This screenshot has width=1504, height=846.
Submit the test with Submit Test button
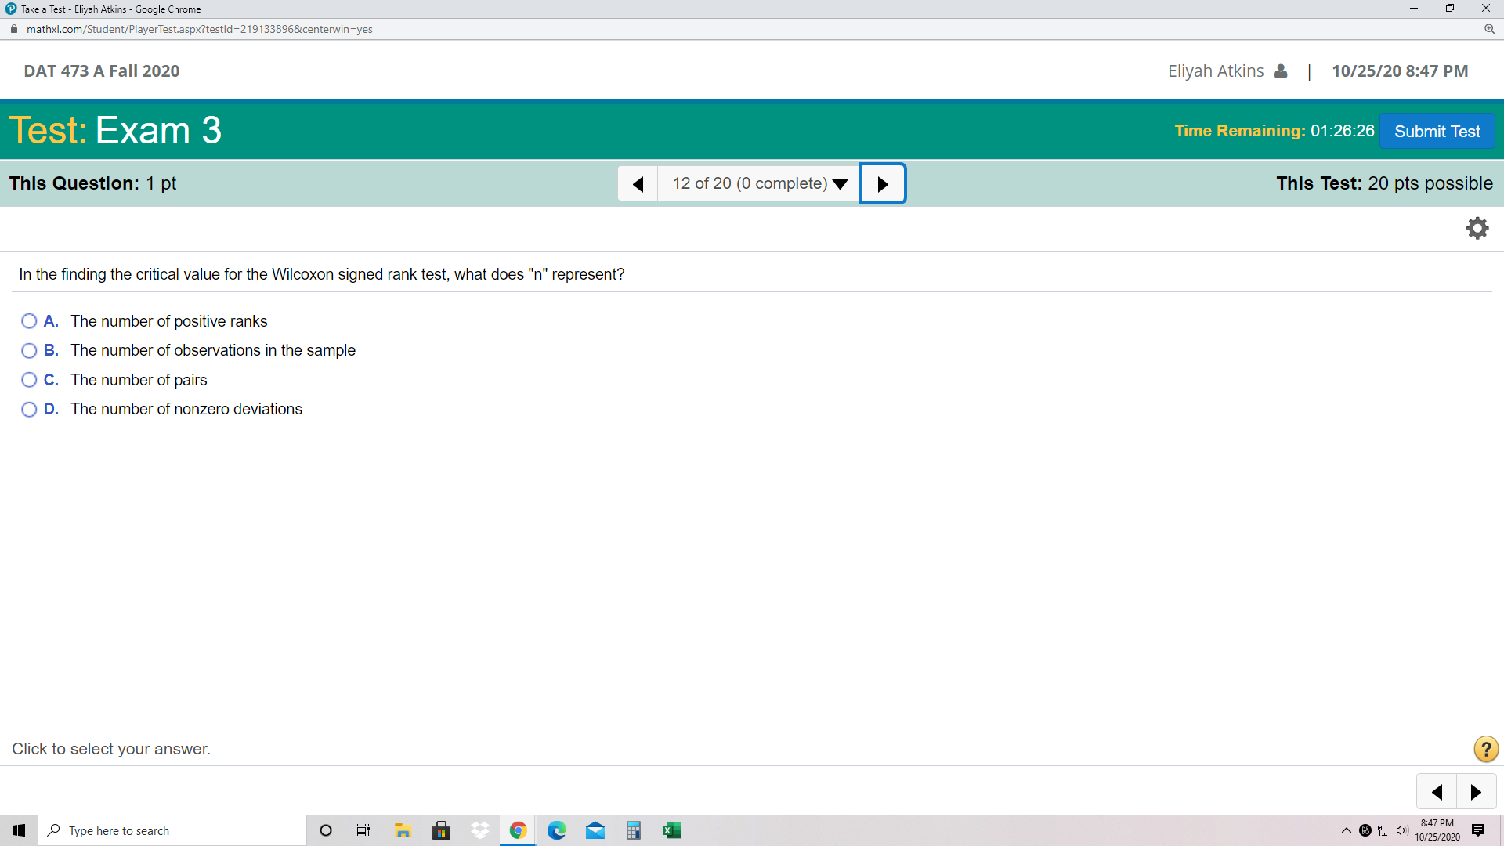(1437, 131)
